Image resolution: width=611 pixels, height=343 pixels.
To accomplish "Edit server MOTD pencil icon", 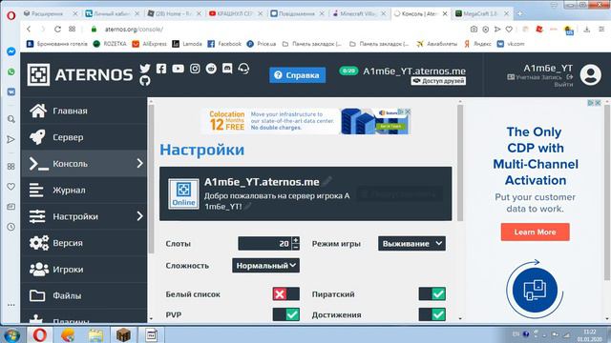I will point(248,207).
